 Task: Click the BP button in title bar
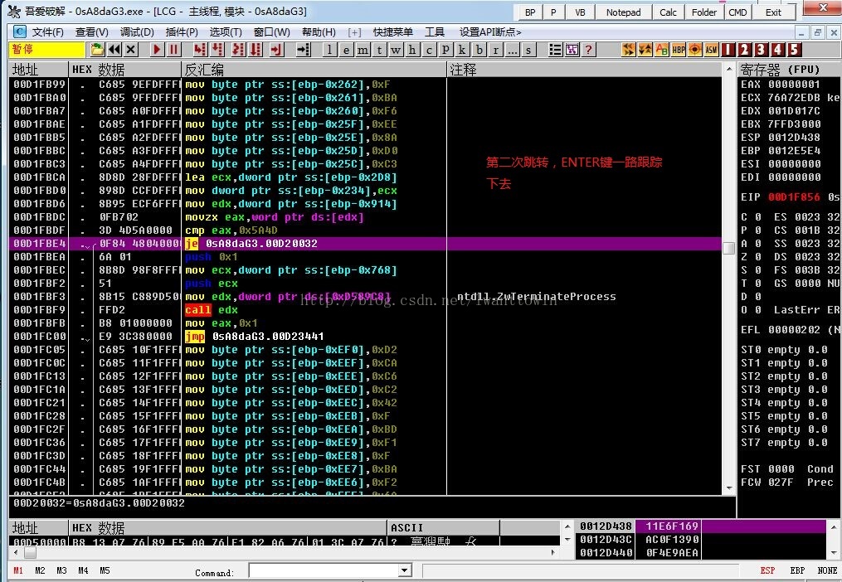click(x=530, y=12)
